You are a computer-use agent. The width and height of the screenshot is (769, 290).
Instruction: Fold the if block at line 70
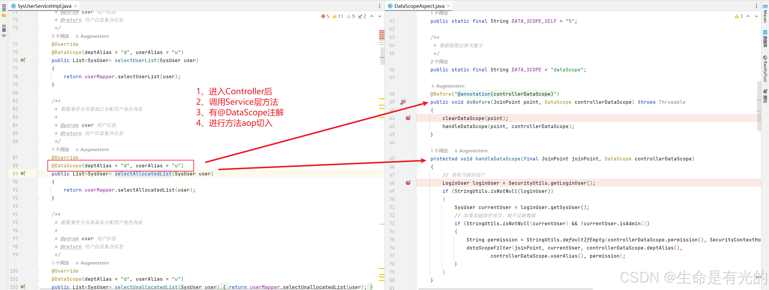click(x=416, y=199)
